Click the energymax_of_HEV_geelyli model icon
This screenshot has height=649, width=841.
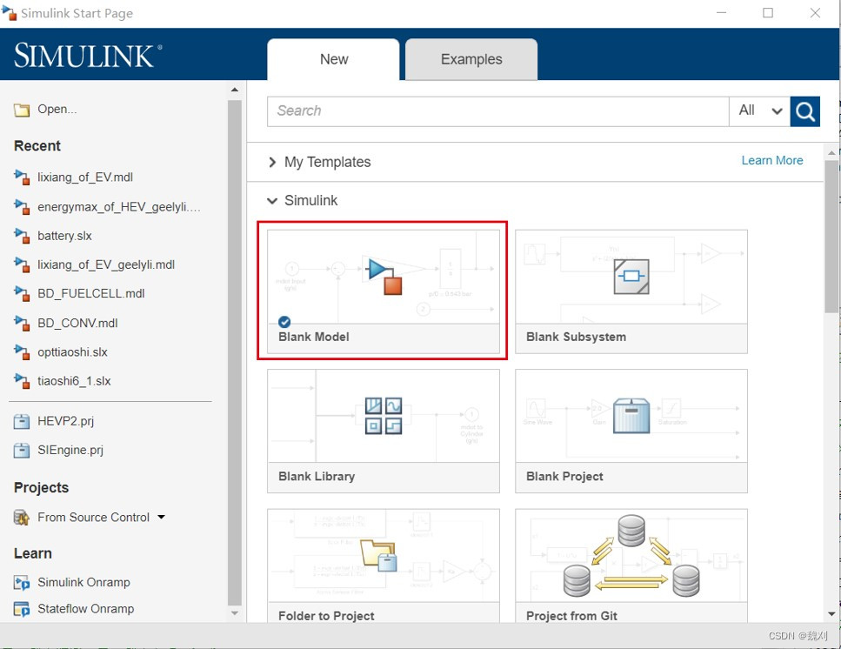(x=22, y=206)
